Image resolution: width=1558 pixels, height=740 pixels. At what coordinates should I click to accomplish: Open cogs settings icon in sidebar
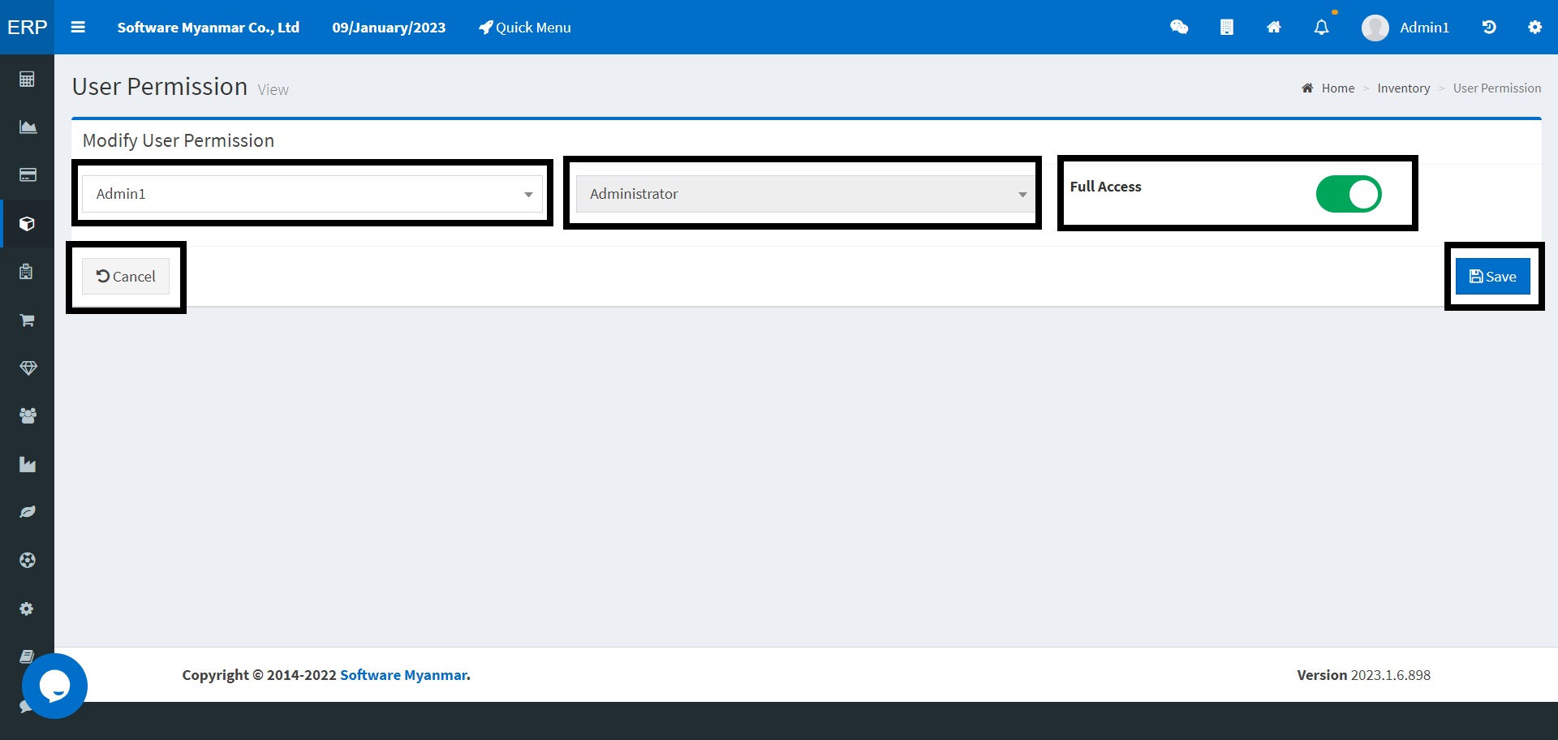[x=27, y=609]
